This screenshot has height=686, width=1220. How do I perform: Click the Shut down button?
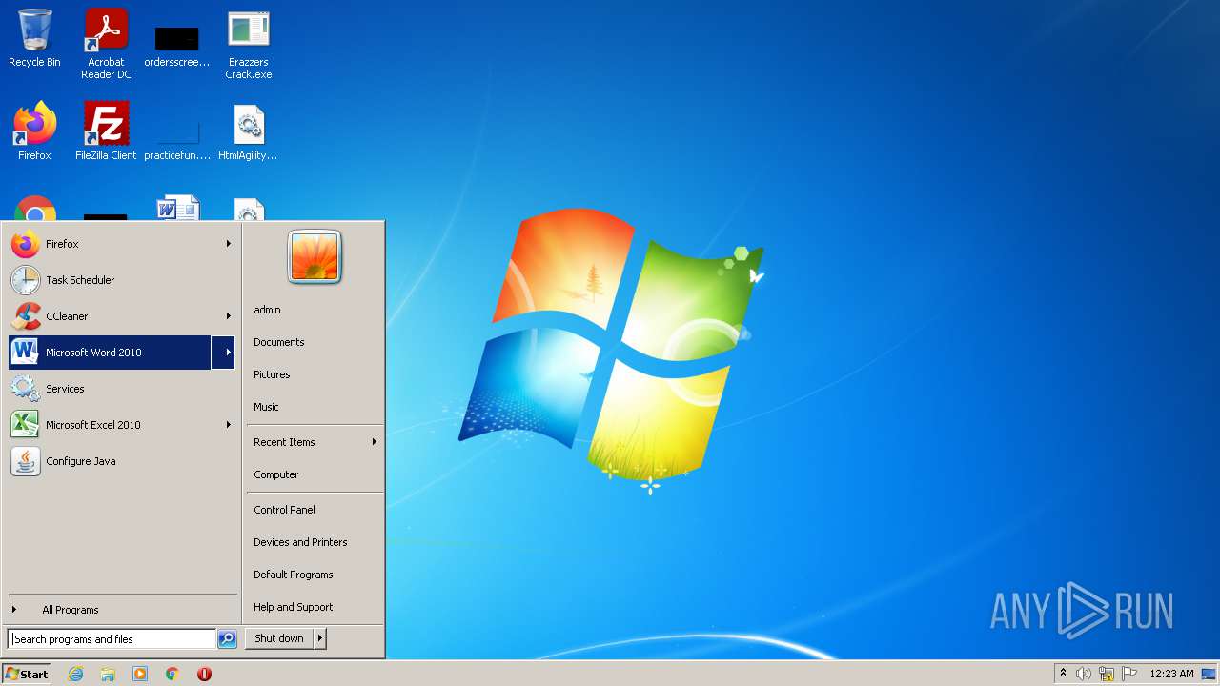point(279,639)
